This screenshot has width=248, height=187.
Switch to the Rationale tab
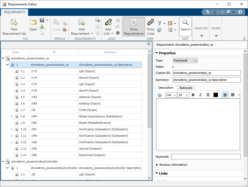(x=186, y=88)
